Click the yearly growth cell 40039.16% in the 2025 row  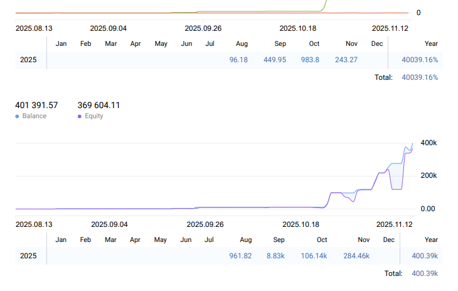click(x=420, y=60)
